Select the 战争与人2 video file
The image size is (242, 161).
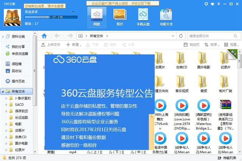tap(204, 143)
